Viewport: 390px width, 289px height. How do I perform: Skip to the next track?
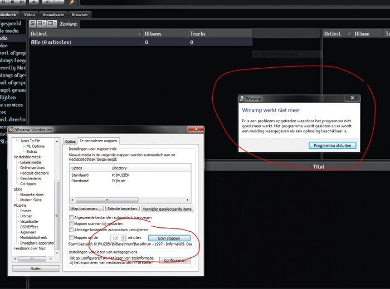[21, 2]
